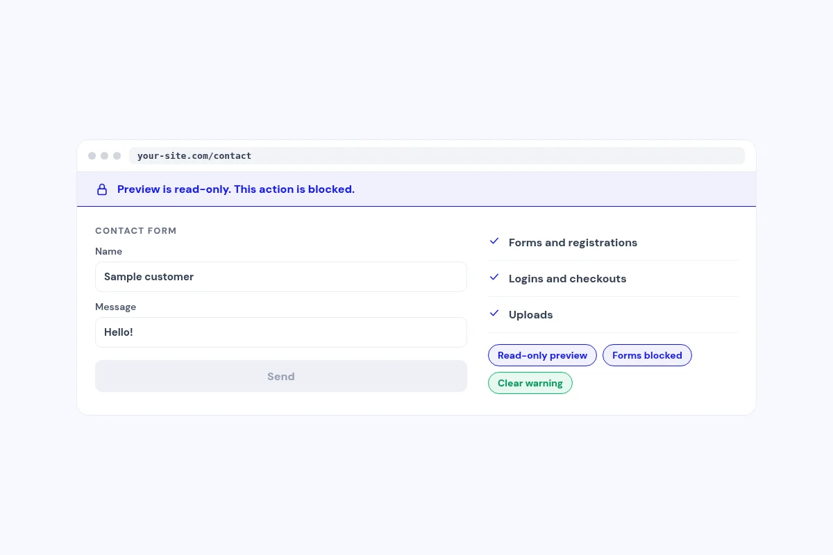Viewport: 833px width, 555px height.
Task: Select the Forms blocked pill
Action: [647, 355]
